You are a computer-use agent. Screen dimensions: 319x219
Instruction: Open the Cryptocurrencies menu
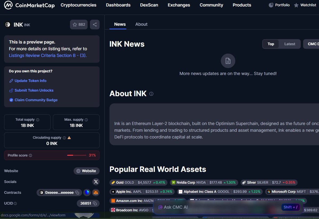pos(78,5)
